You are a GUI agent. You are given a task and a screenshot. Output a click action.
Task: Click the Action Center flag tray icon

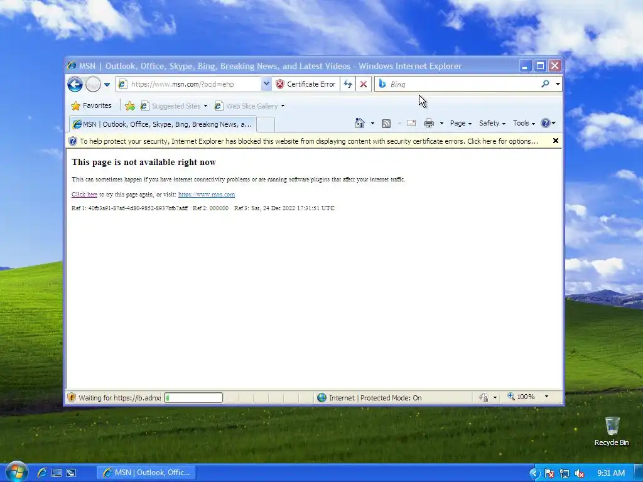point(549,473)
